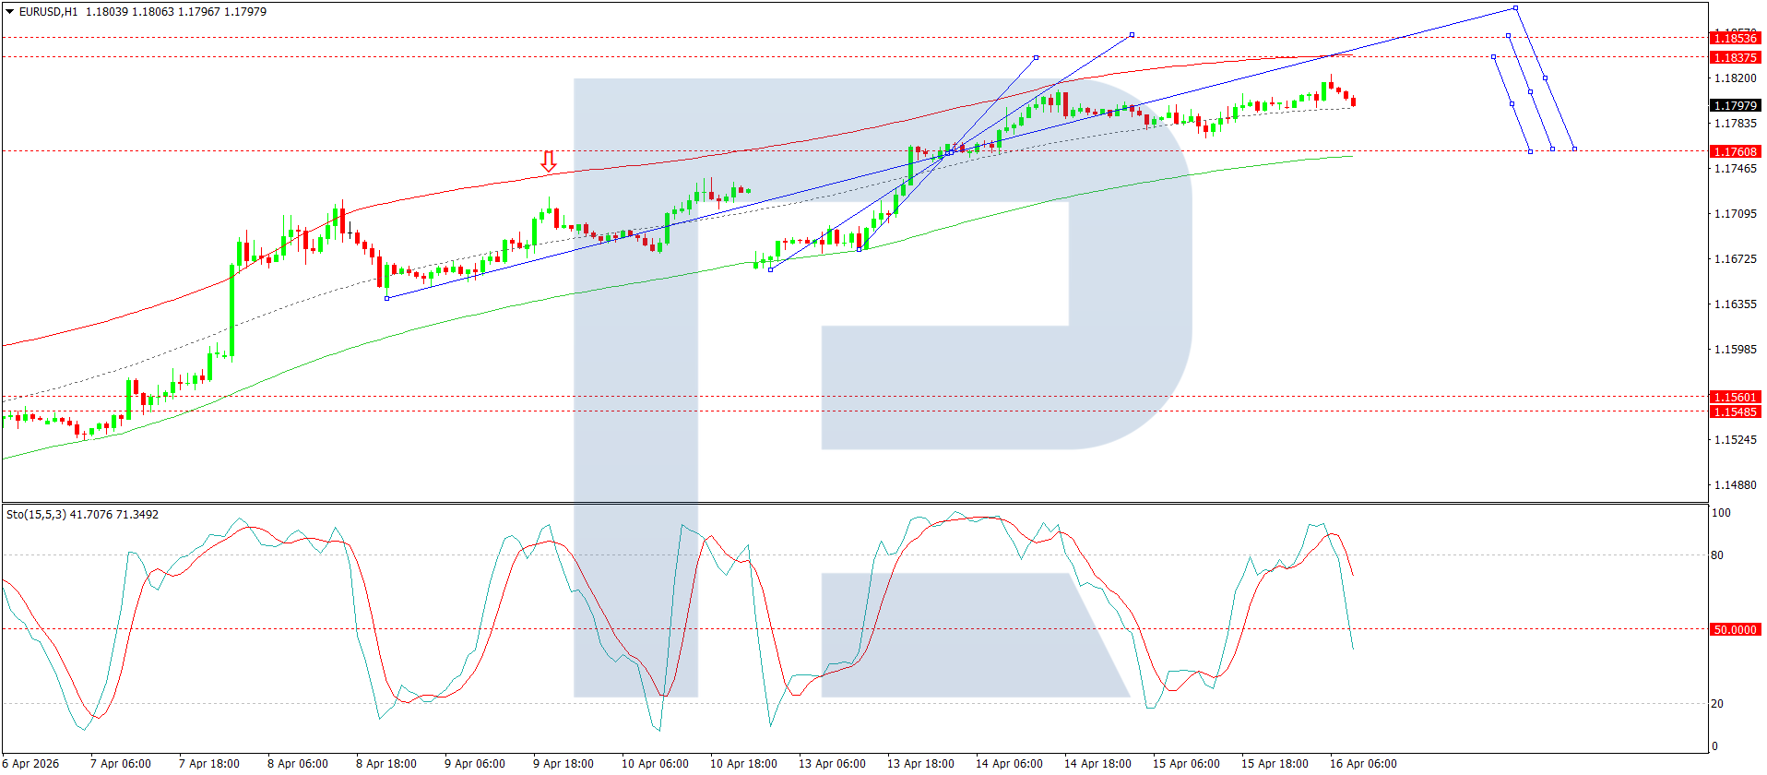
Task: Click the 10 Apr 18:00 time label
Action: click(743, 764)
